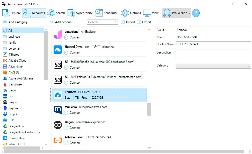Viewport: 252px width, 154px height.
Task: Click the Jottacloud logo icon
Action: 58,35
